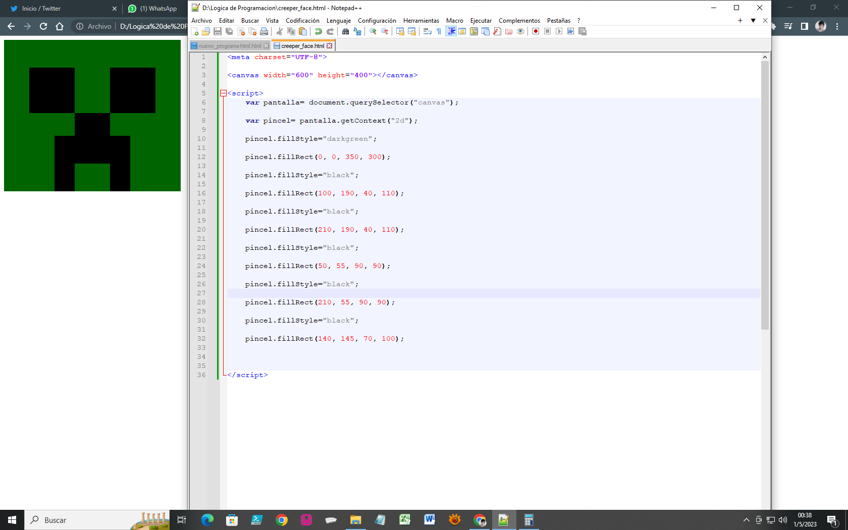
Task: Click the plus button beside the menu bar
Action: tap(740, 21)
